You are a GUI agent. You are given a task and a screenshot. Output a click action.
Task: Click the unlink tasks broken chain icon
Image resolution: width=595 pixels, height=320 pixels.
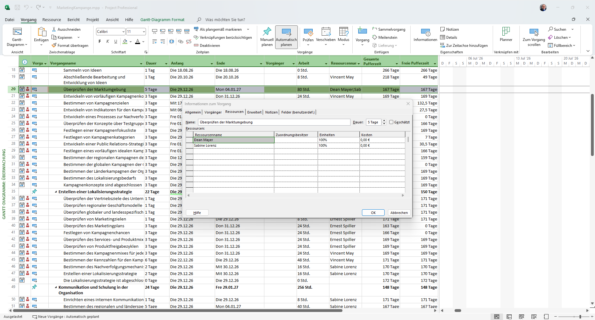(189, 42)
